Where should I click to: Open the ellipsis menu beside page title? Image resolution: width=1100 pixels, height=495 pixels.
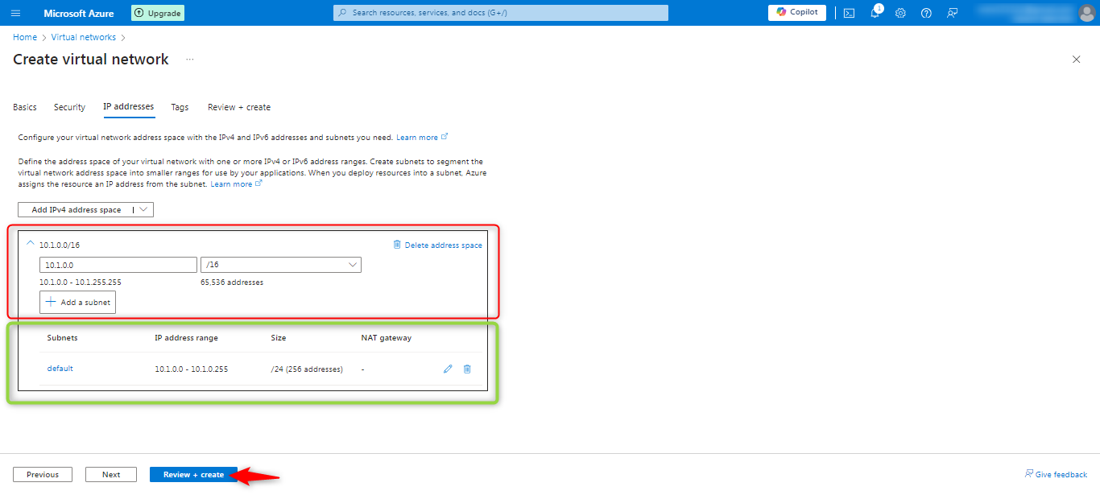(x=190, y=60)
